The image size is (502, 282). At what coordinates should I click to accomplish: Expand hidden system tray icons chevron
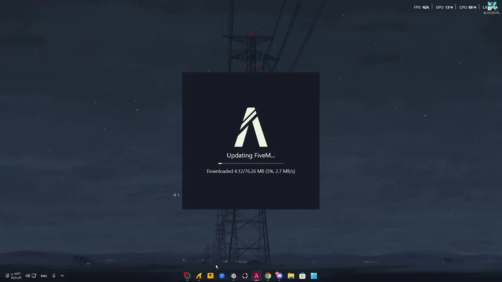(62, 276)
